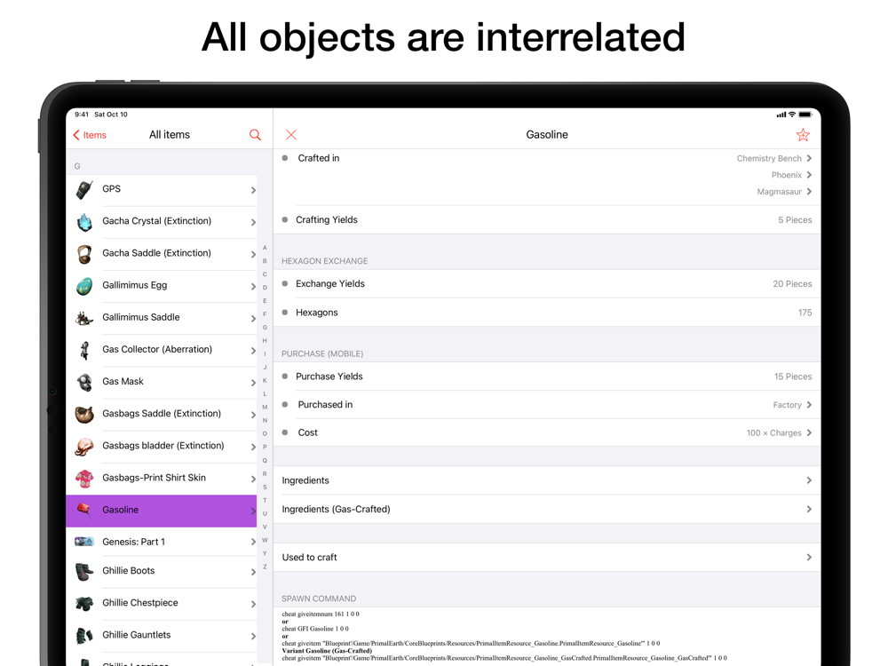Viewport: 888px width, 666px height.
Task: Tap the battery status icon
Action: pos(805,115)
